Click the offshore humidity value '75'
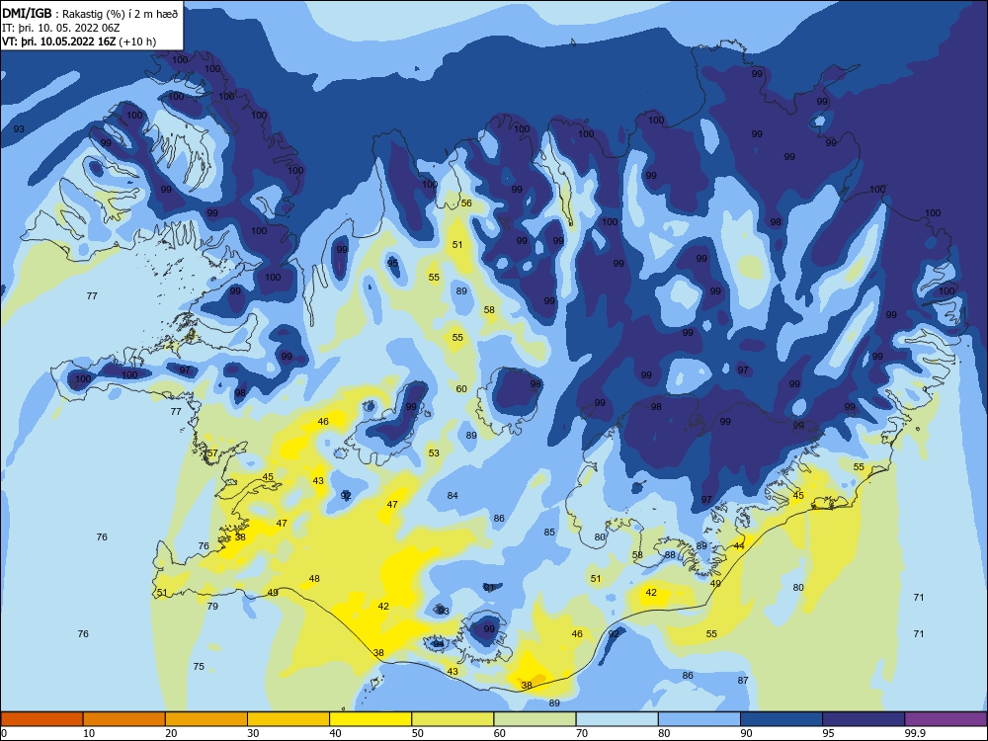The height and width of the screenshot is (741, 988). pyautogui.click(x=199, y=666)
